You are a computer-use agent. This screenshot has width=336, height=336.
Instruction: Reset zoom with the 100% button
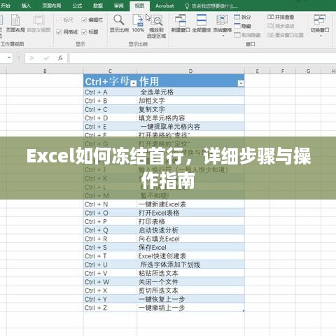click(138, 23)
